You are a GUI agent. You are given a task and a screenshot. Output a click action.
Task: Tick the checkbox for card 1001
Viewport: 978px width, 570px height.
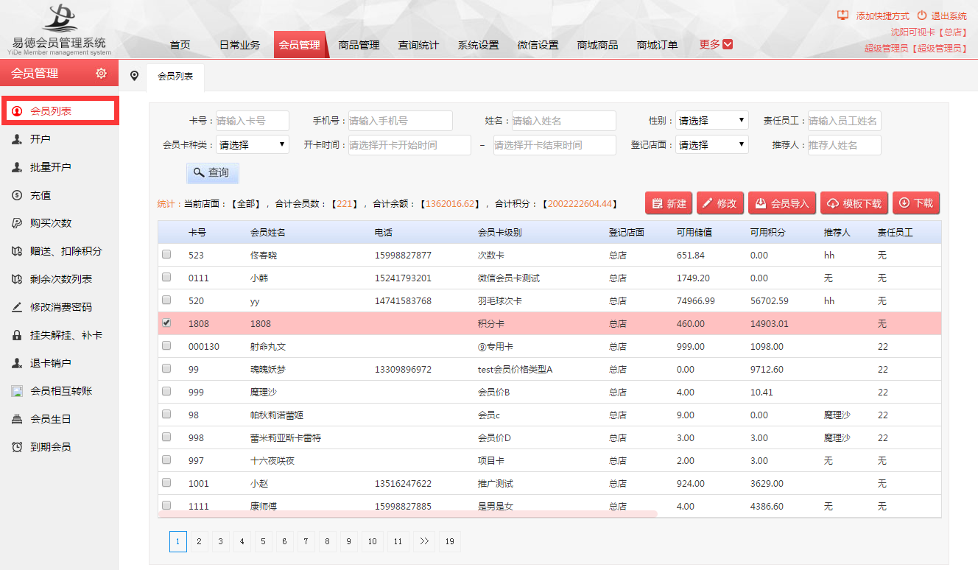tap(166, 482)
